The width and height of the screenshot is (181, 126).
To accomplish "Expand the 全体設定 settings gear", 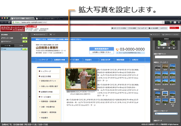I will coord(21,35).
